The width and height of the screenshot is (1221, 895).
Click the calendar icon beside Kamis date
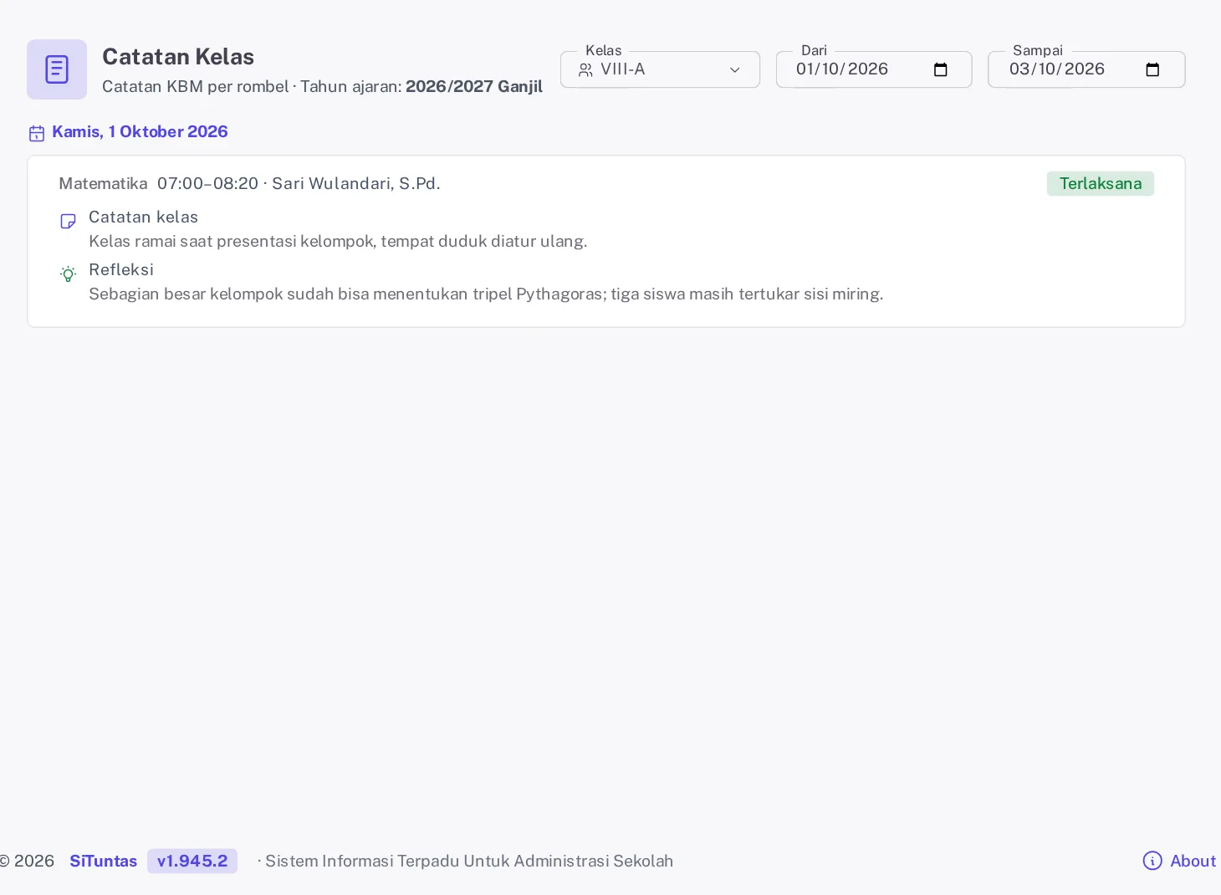coord(37,133)
